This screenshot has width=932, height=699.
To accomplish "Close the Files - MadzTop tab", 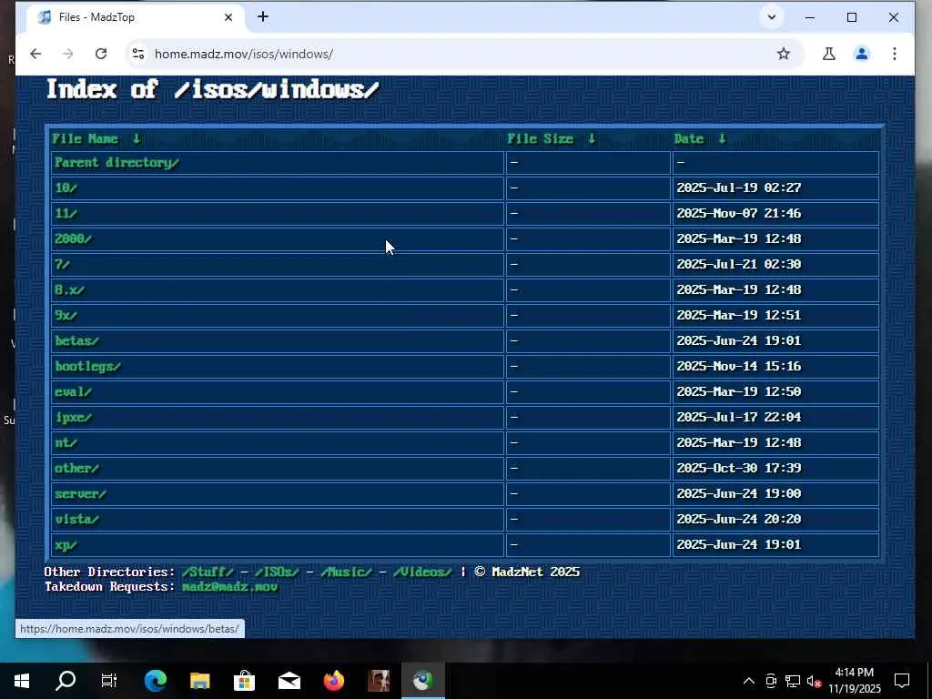I will point(228,17).
